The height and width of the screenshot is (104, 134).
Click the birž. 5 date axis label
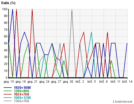pyautogui.click(x=91, y=82)
